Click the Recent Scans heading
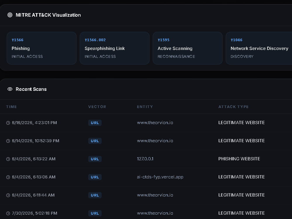This screenshot has height=219, width=292. click(x=31, y=89)
